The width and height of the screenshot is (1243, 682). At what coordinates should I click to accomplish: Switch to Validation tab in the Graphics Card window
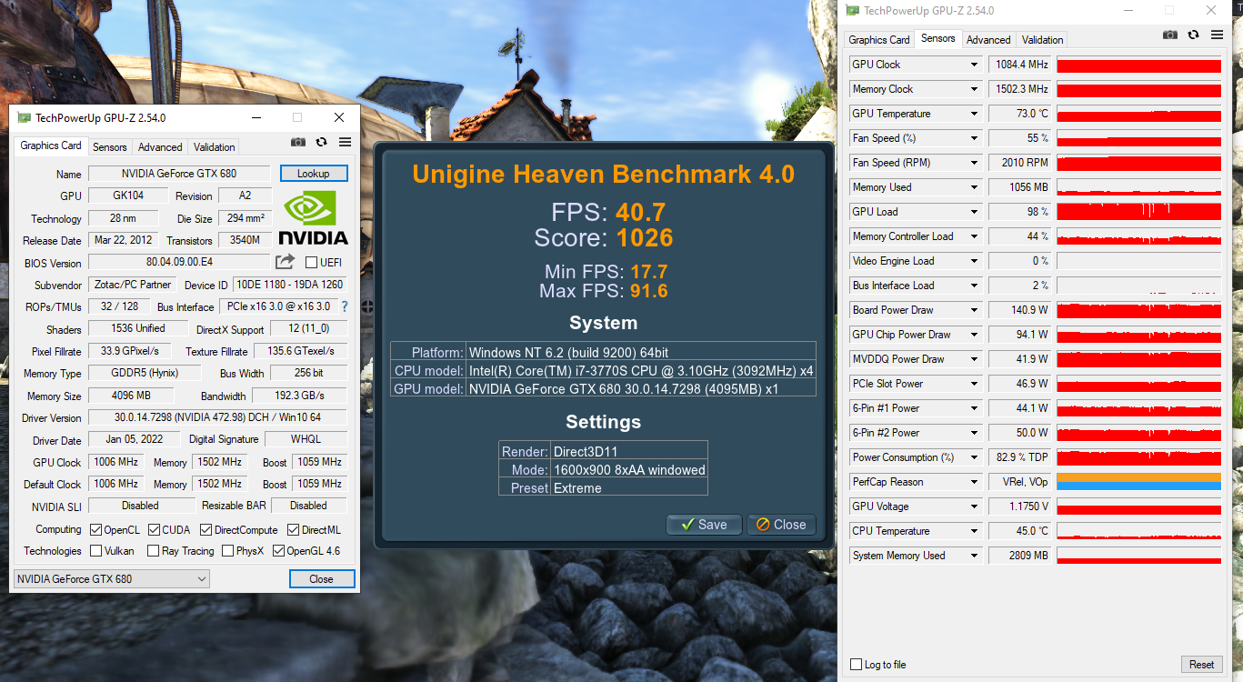[215, 146]
